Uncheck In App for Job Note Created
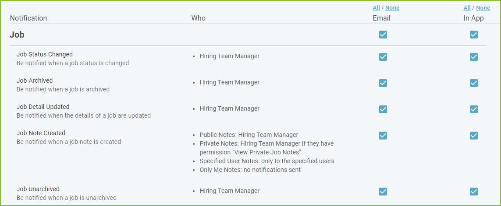Screen dimensions: 501x206 [x=473, y=136]
